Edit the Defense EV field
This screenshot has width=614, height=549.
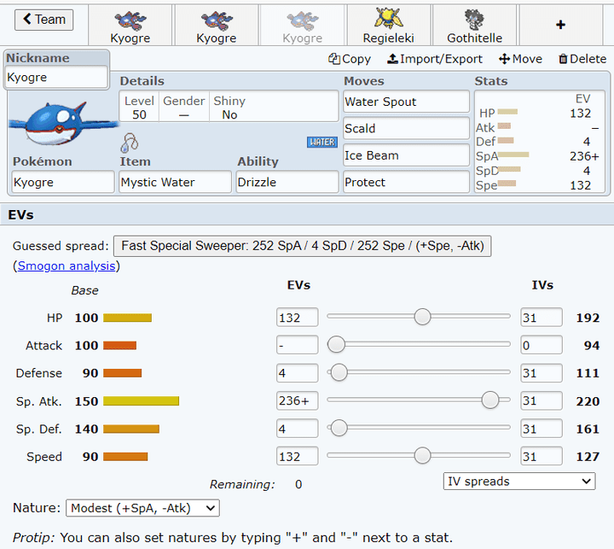(298, 373)
